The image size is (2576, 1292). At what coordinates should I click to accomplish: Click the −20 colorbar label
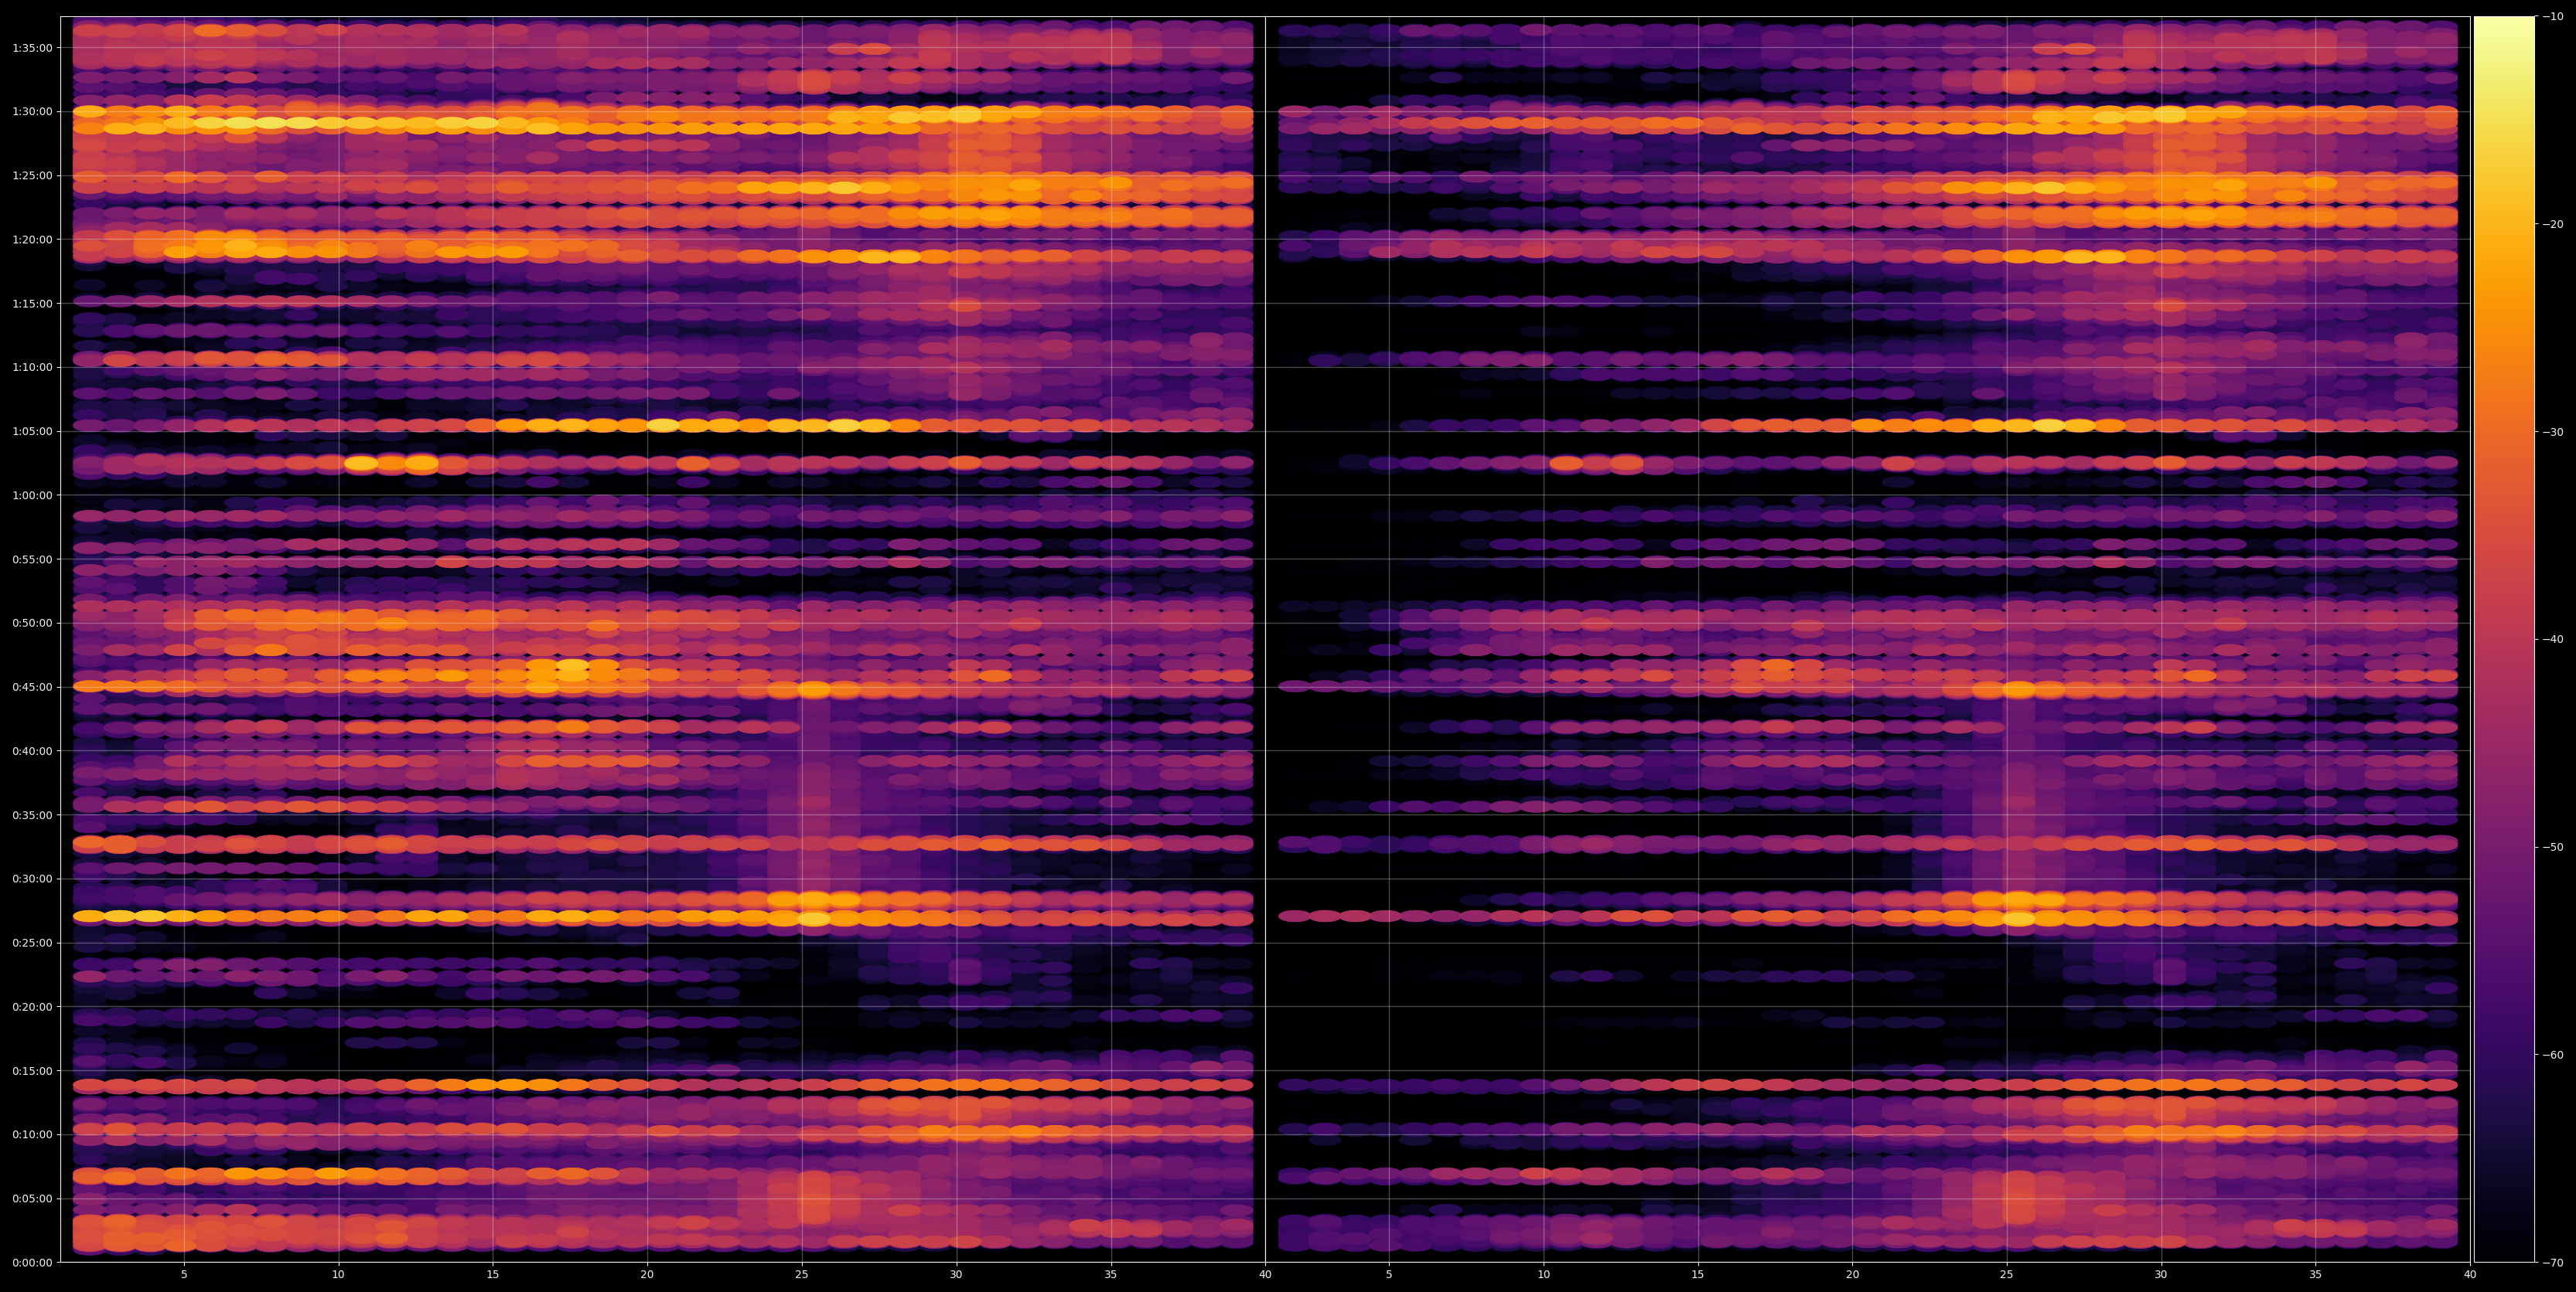pyautogui.click(x=2553, y=224)
